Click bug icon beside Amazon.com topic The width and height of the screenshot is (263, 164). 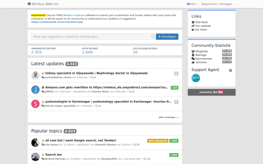click(x=43, y=87)
